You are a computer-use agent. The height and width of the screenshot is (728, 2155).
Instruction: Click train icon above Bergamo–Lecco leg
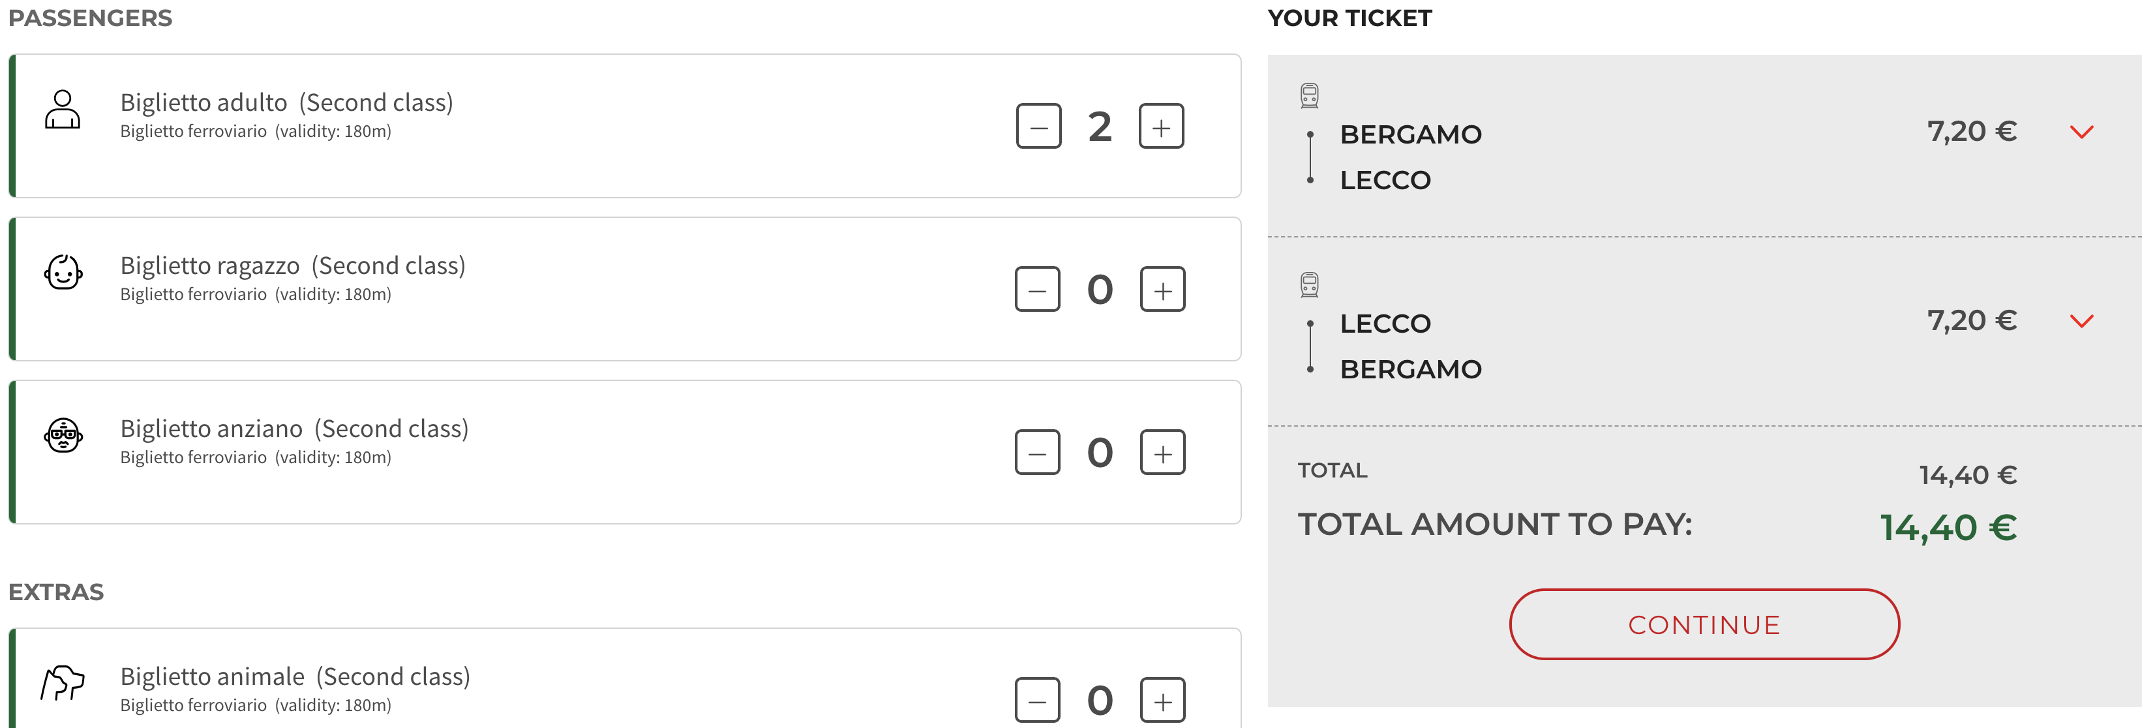click(1309, 95)
